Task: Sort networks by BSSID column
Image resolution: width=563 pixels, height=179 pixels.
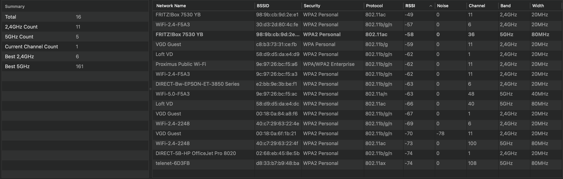Action: point(278,6)
